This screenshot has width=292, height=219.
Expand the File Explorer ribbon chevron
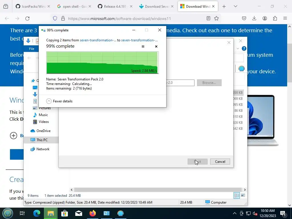238,48
